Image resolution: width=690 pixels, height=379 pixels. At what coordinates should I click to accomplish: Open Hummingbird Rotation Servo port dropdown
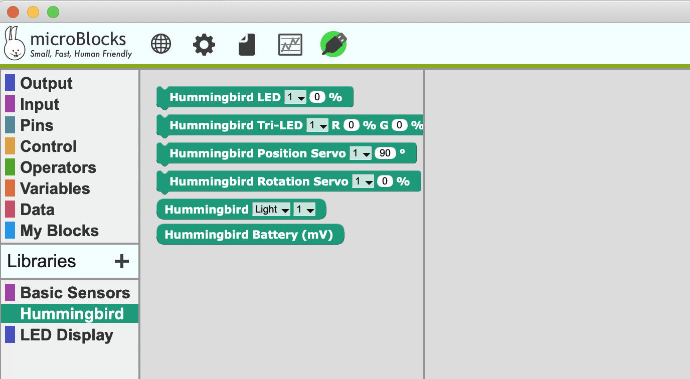pyautogui.click(x=363, y=181)
